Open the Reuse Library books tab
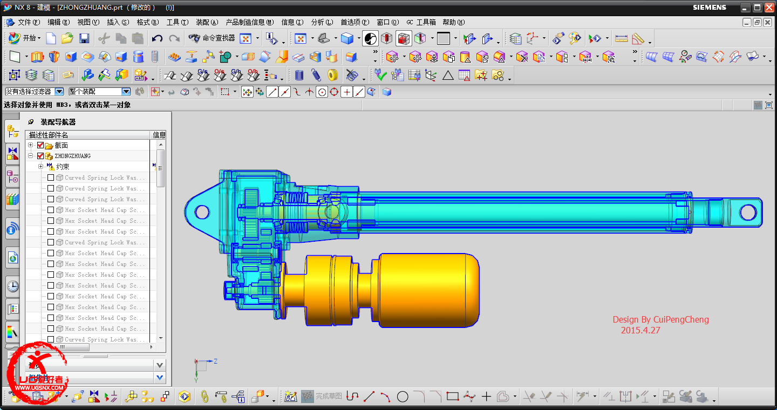777x410 pixels. 12,200
